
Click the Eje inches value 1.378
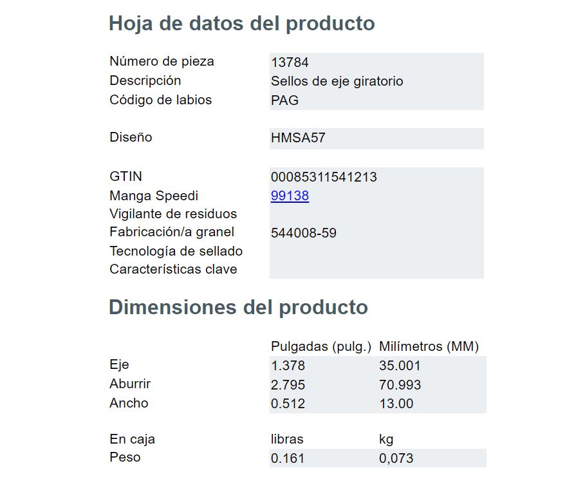pyautogui.click(x=288, y=366)
